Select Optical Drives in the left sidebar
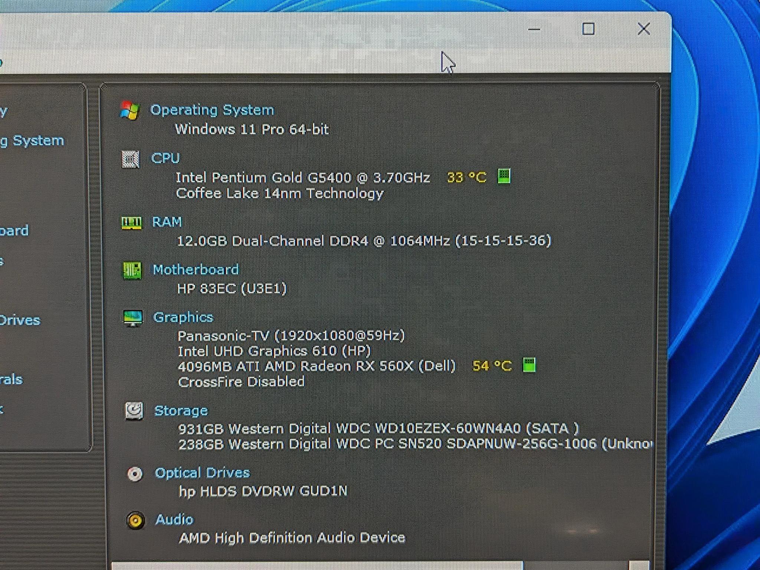This screenshot has height=570, width=760. 20,320
